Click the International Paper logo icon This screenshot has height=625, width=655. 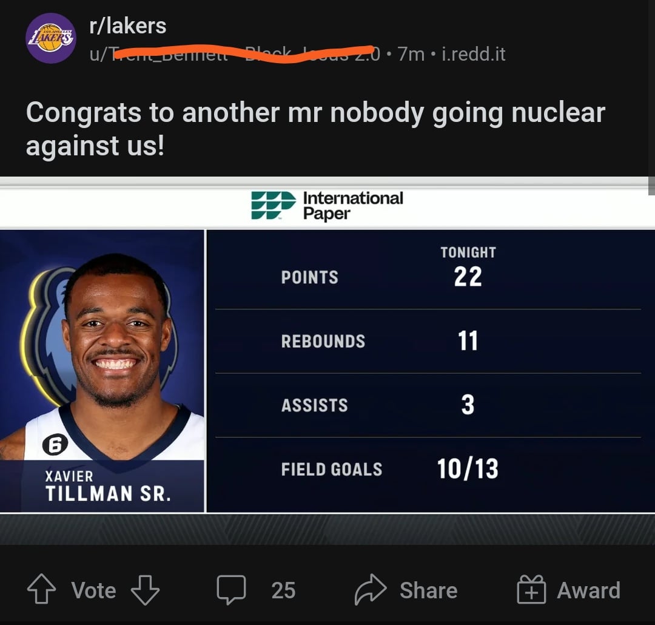[272, 206]
